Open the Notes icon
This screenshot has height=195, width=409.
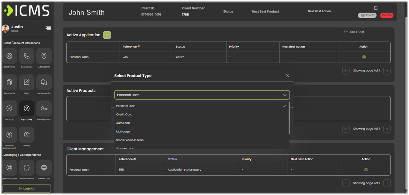[x=26, y=82]
